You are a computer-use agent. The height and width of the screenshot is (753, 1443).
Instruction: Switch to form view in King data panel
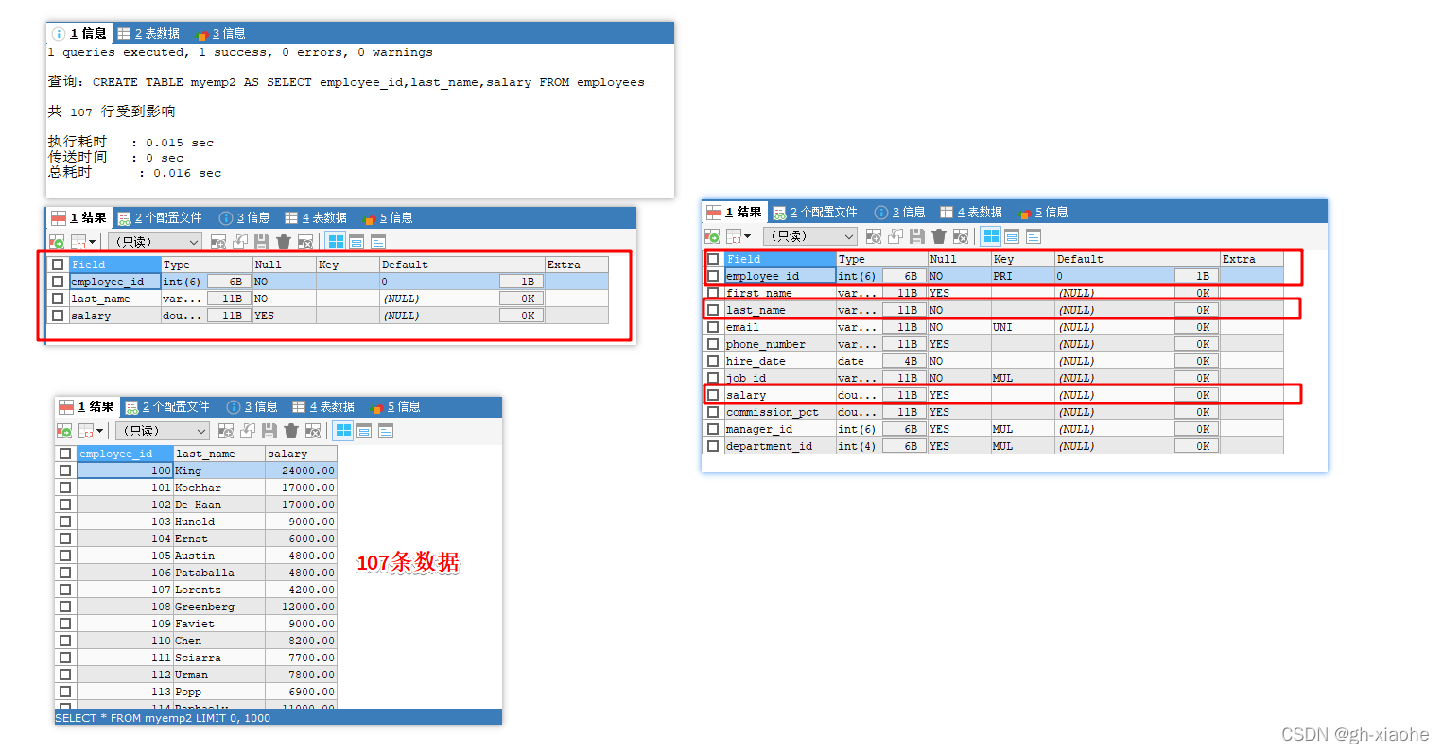click(364, 431)
